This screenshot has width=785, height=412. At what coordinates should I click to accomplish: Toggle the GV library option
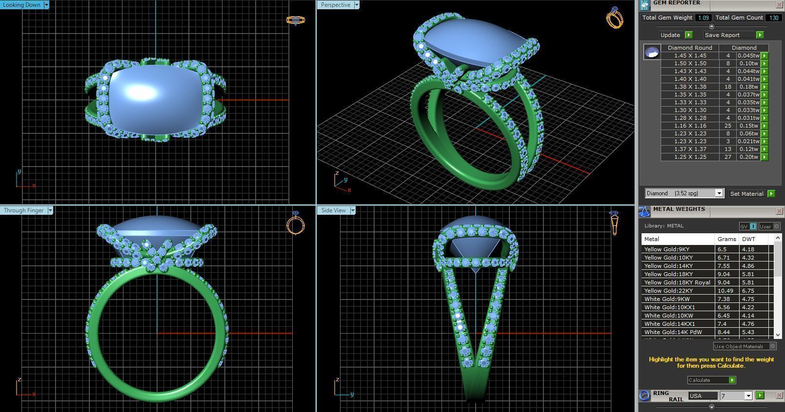747,226
